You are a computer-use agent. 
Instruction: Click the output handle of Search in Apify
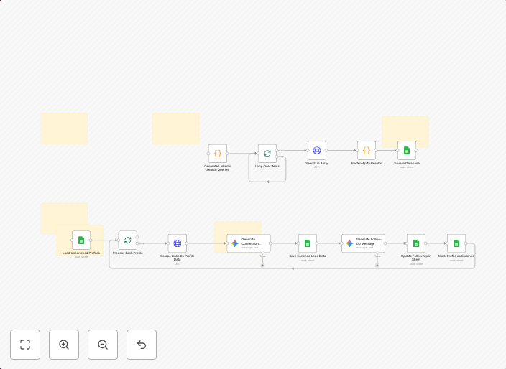tap(326, 151)
